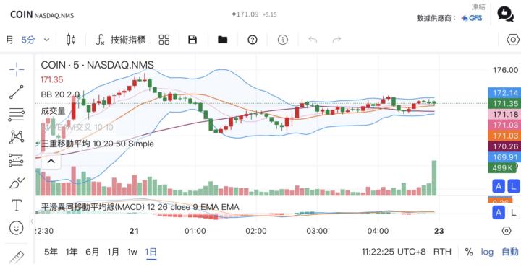
Task: Select the trend line drawing tool
Action: pyautogui.click(x=16, y=92)
